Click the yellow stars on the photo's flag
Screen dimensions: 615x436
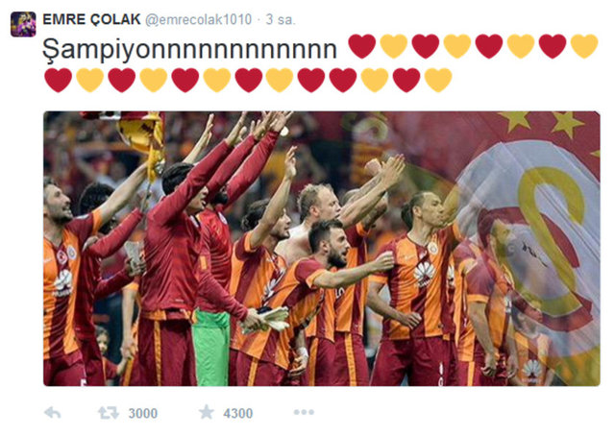(x=541, y=122)
